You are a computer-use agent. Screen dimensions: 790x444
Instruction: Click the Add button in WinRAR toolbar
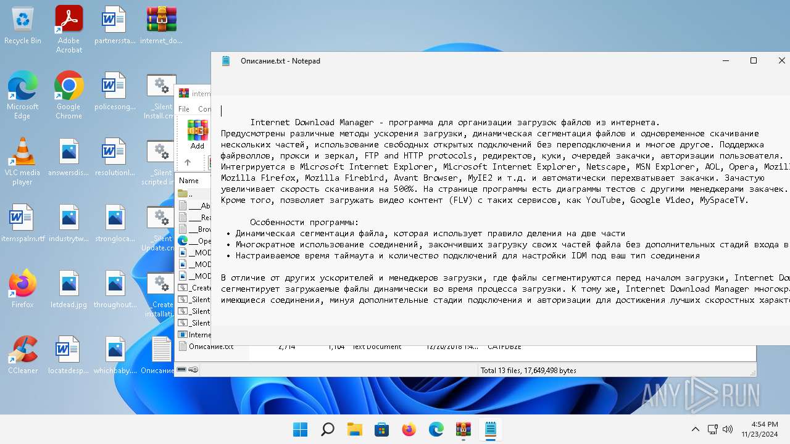tap(197, 134)
